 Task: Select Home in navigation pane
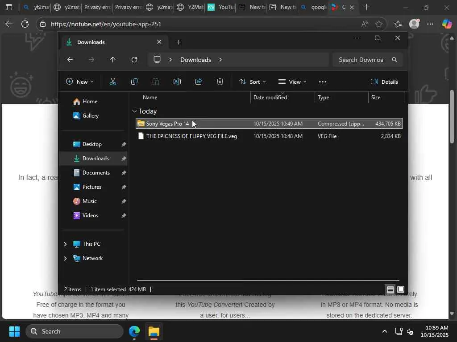(93, 102)
